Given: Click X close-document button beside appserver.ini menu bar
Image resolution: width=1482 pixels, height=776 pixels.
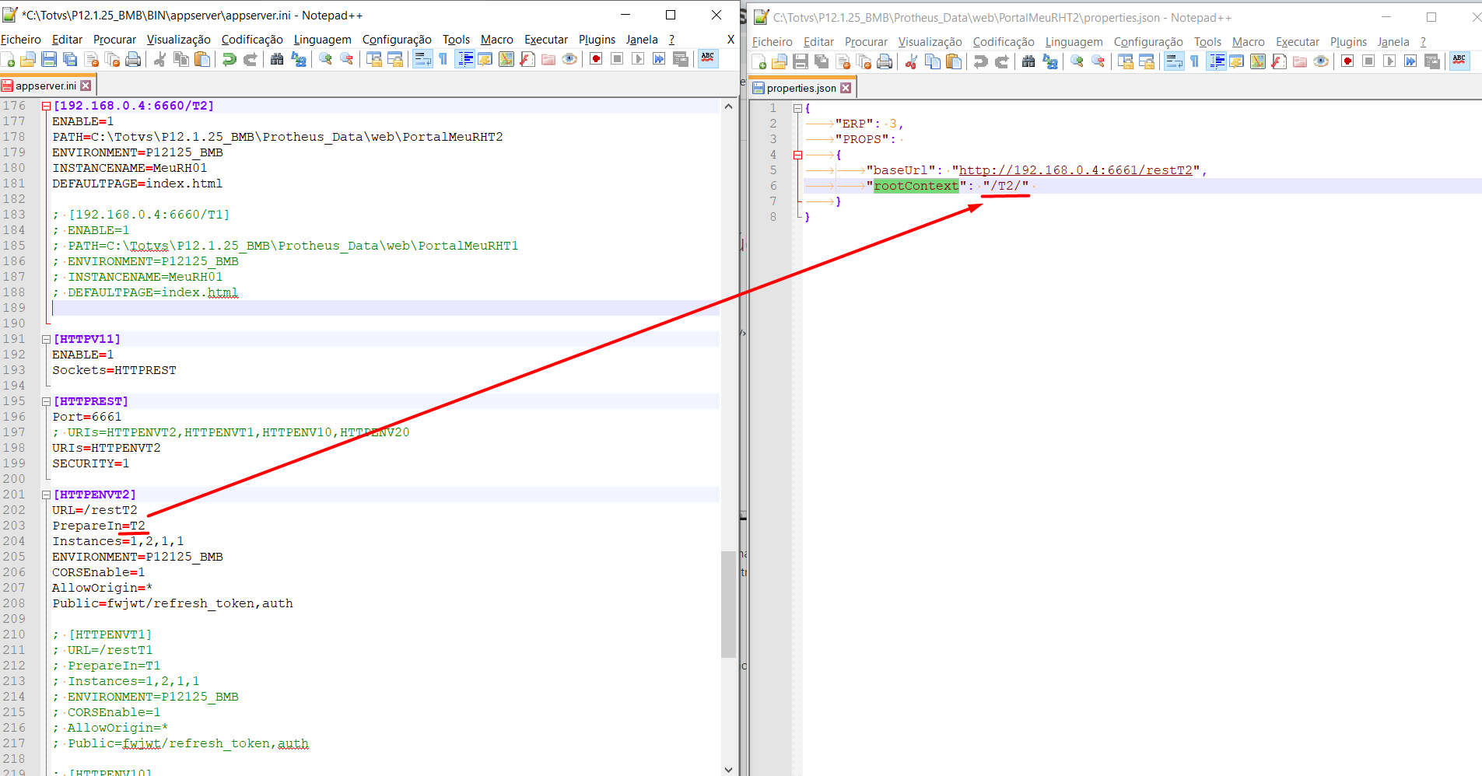Looking at the screenshot, I should click(730, 40).
